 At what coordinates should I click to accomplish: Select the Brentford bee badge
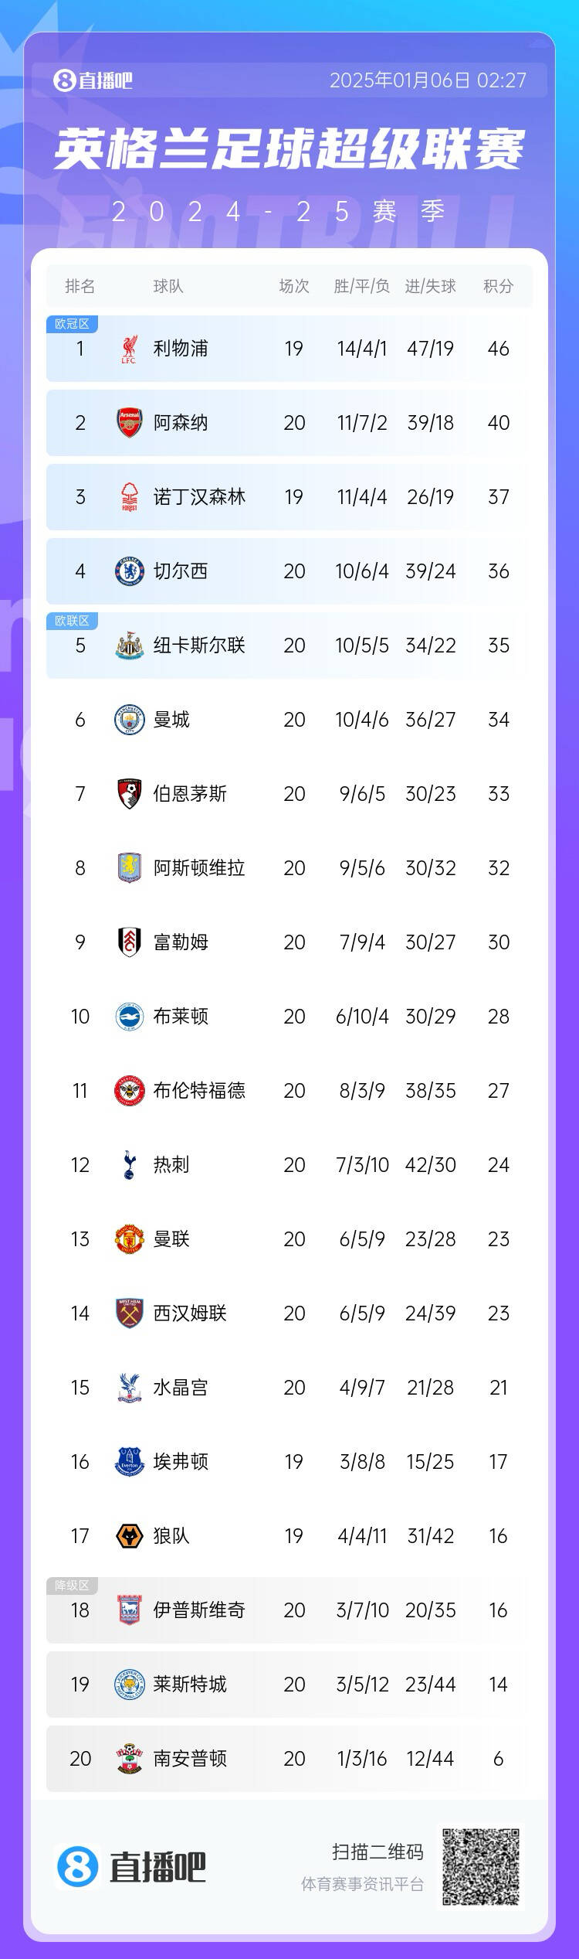(129, 1091)
